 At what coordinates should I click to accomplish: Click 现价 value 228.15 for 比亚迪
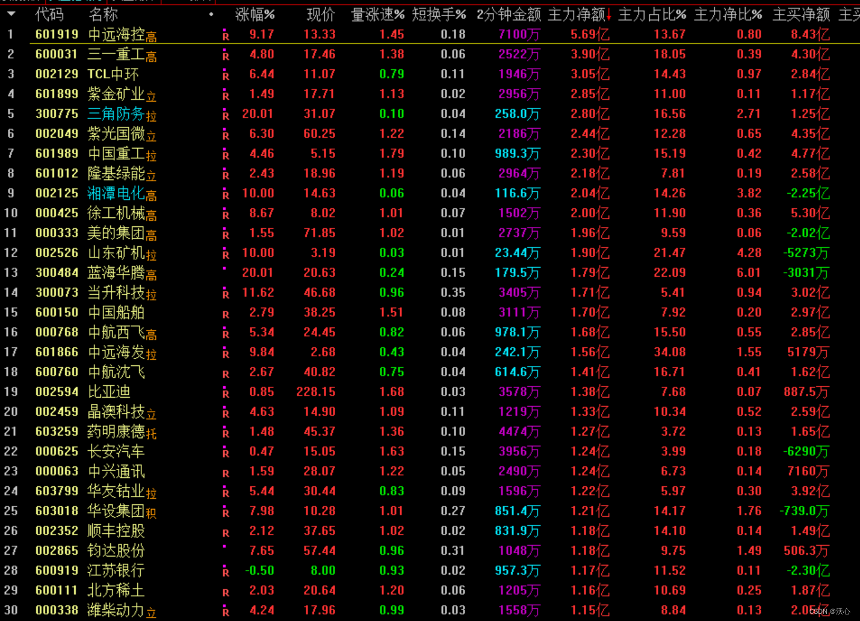pyautogui.click(x=316, y=392)
